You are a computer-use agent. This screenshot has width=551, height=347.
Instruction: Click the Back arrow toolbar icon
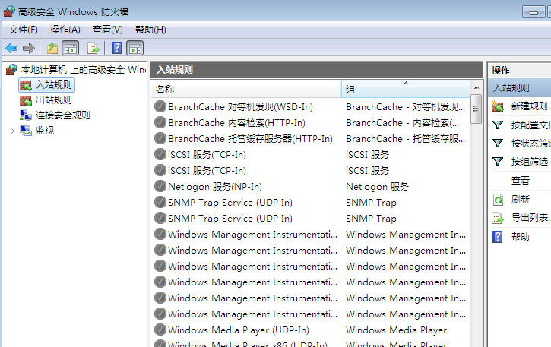tap(11, 48)
